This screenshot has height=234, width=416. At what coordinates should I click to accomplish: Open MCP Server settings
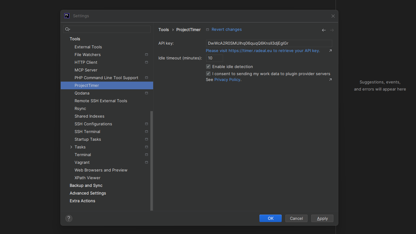[86, 70]
